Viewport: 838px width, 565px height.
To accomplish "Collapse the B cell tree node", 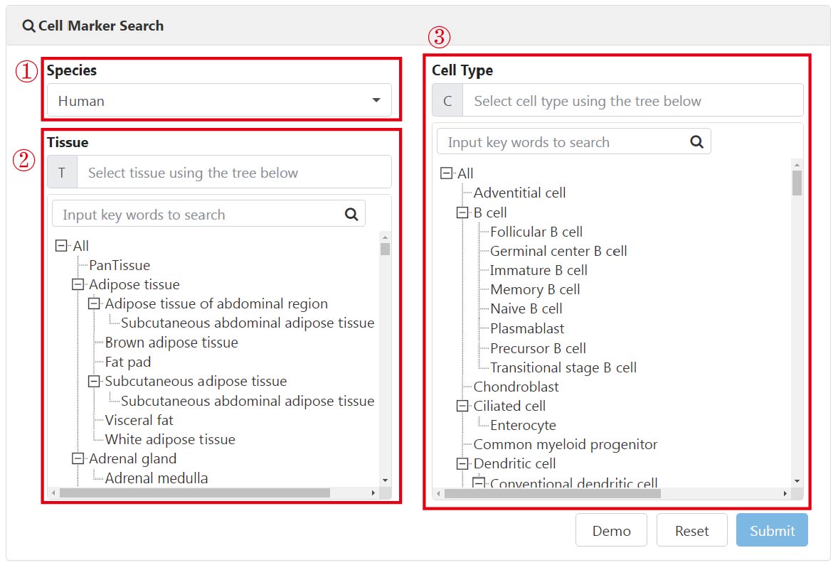I will click(462, 212).
